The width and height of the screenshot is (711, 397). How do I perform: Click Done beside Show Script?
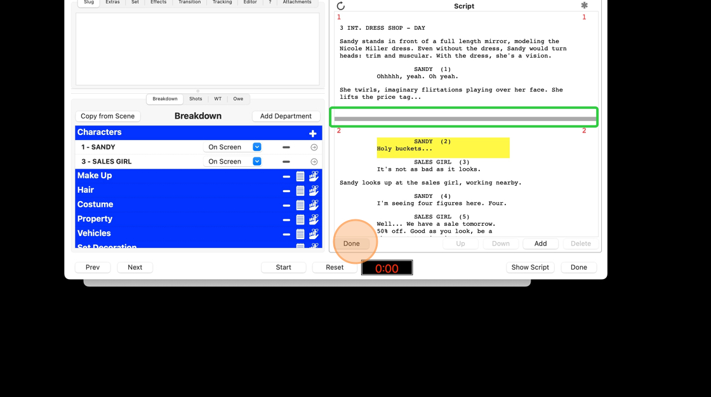click(578, 268)
